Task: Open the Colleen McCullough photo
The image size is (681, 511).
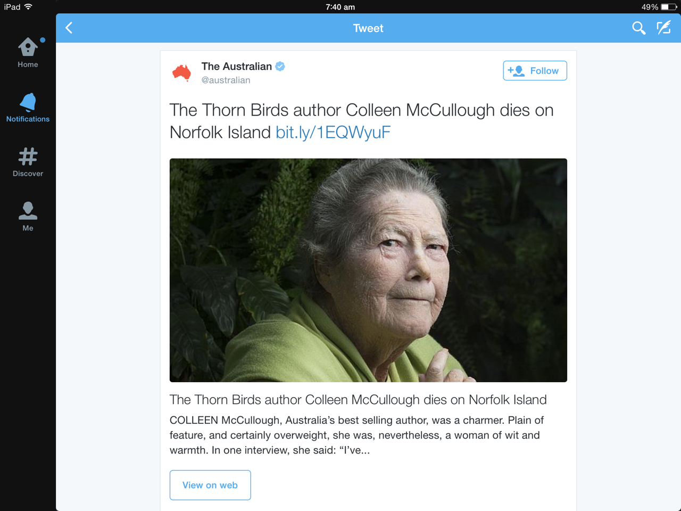Action: 368,270
